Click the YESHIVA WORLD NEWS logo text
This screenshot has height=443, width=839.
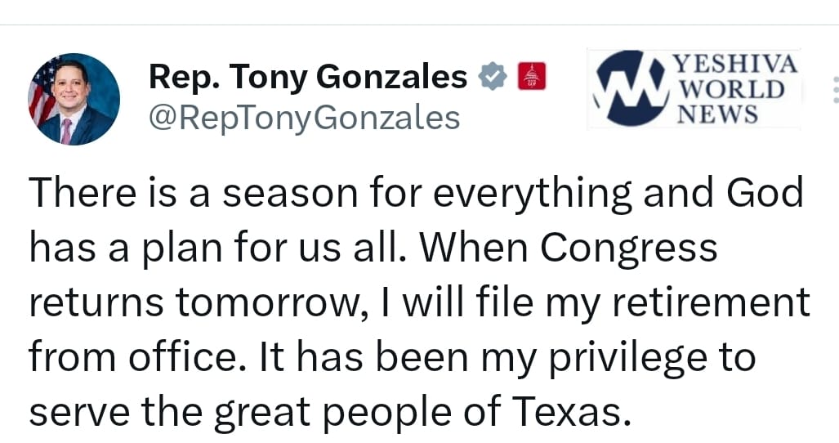(x=735, y=89)
